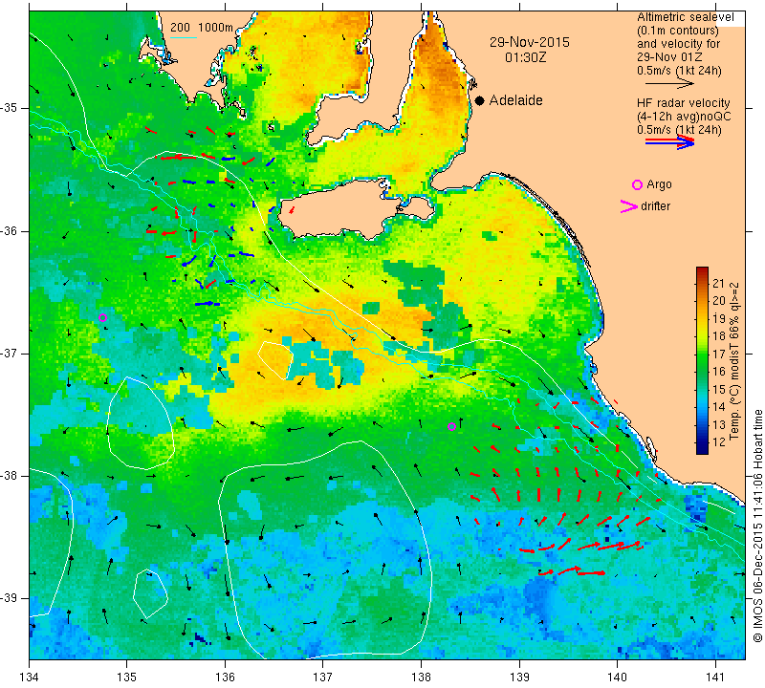Click the time text 01:30Z
This screenshot has width=765, height=688.
pyautogui.click(x=525, y=57)
